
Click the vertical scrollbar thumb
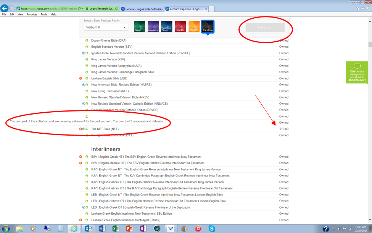[370, 45]
